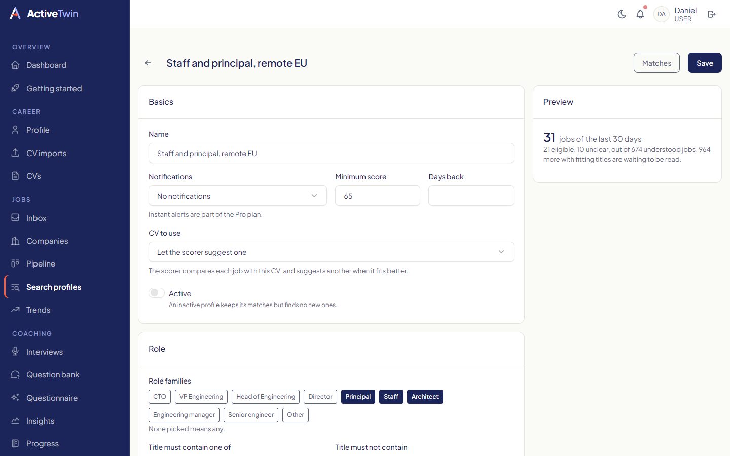Deselect the Architect role family chip
The image size is (730, 456).
(425, 397)
